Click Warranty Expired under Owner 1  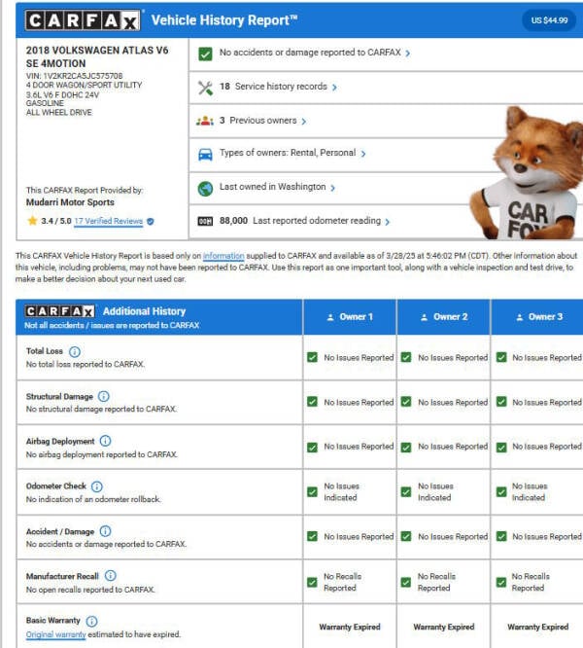[350, 627]
